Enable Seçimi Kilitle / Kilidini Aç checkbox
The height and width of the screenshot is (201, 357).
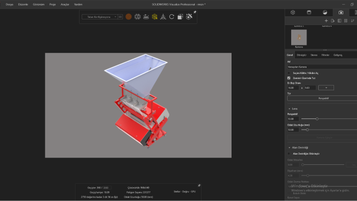(x=289, y=73)
